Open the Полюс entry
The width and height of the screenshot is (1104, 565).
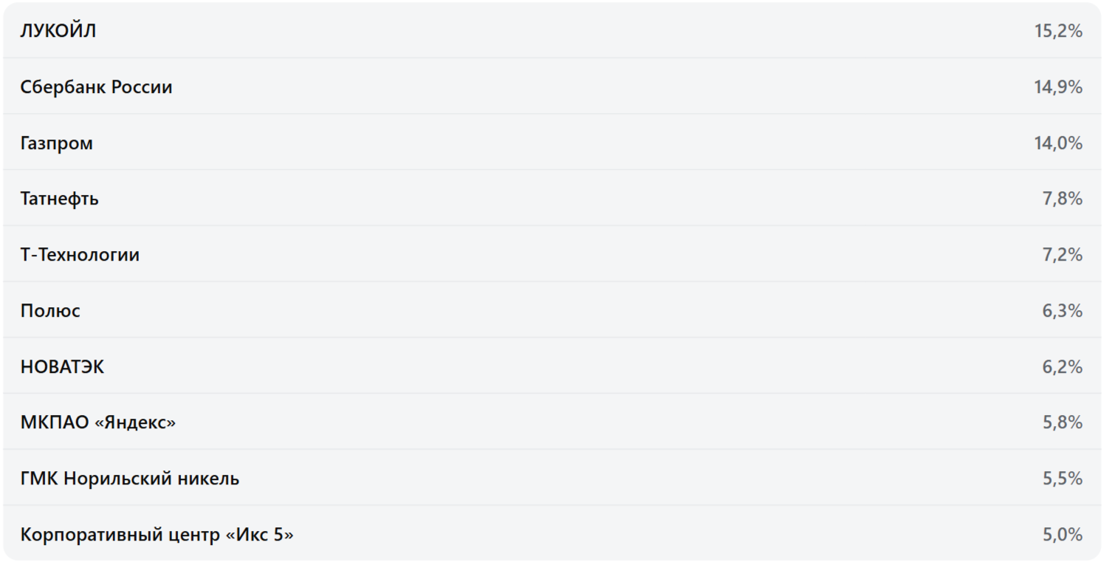click(50, 311)
